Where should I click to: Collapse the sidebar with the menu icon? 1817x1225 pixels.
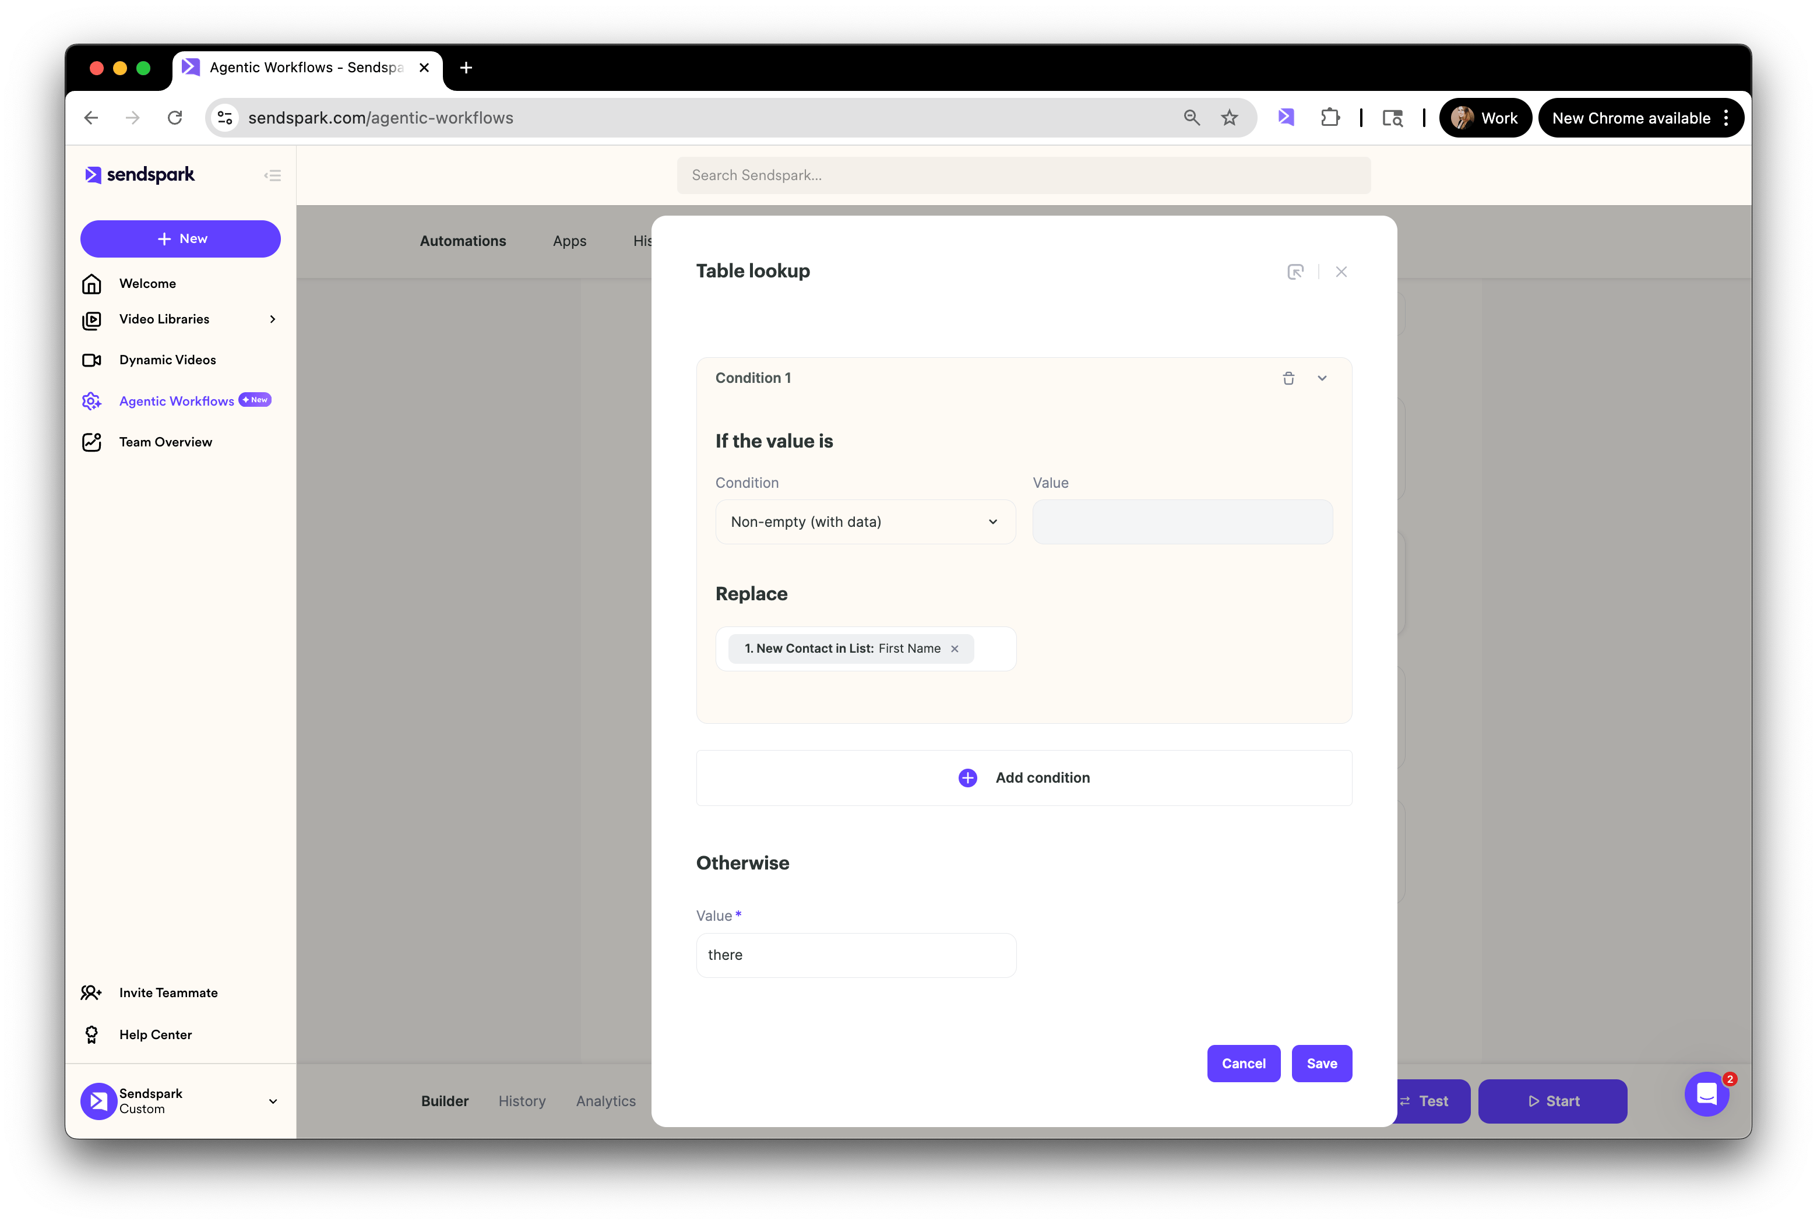tap(273, 175)
